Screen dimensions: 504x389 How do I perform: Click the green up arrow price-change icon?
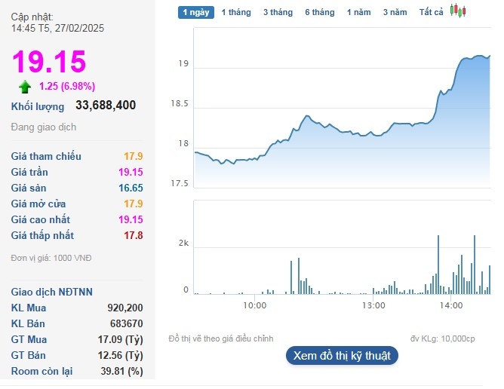click(25, 87)
